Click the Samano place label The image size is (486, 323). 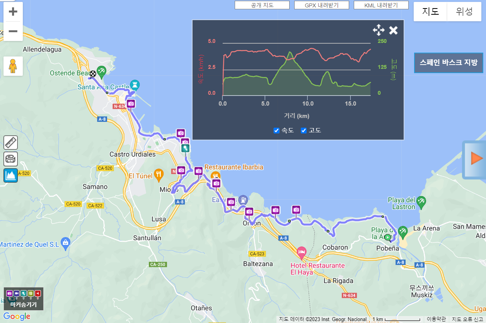[95, 187]
